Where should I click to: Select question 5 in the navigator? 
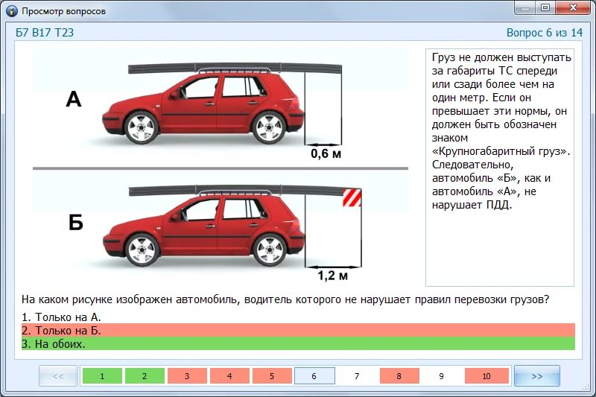pos(272,376)
